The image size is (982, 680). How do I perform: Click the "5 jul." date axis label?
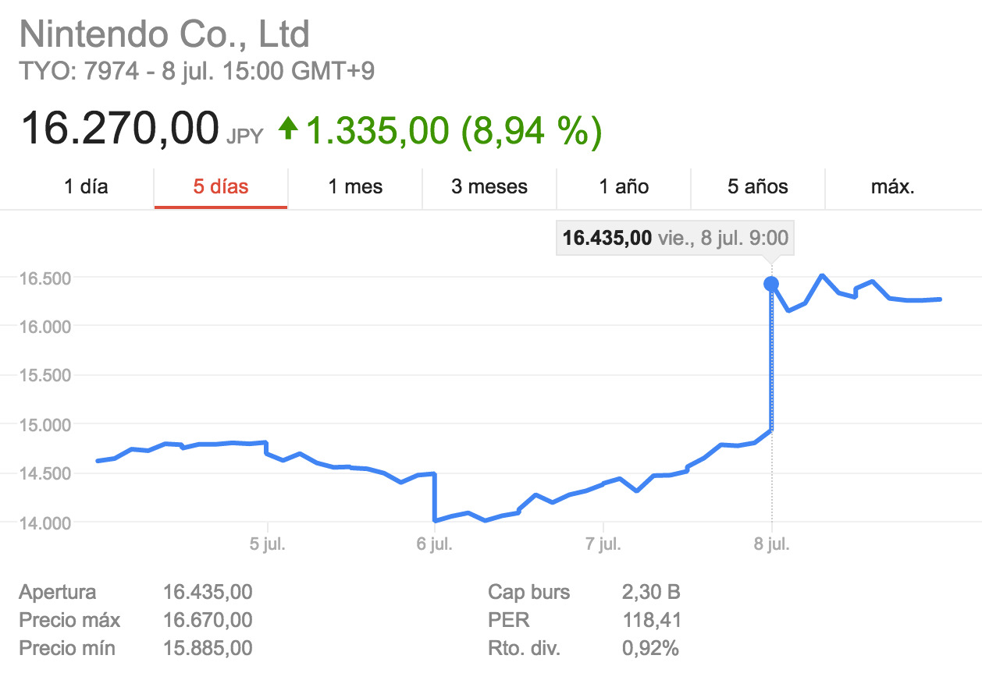268,544
